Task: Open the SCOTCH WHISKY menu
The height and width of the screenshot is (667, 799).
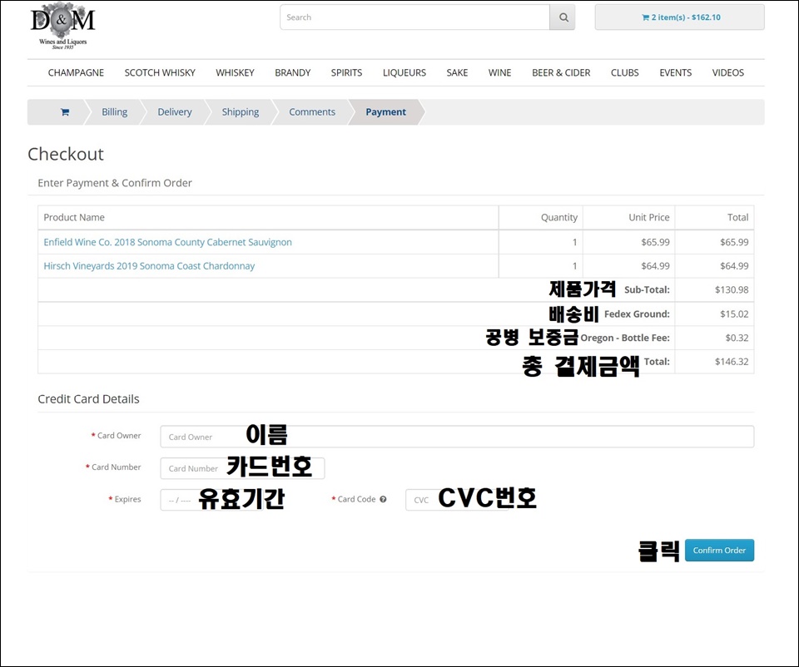Action: pyautogui.click(x=160, y=73)
